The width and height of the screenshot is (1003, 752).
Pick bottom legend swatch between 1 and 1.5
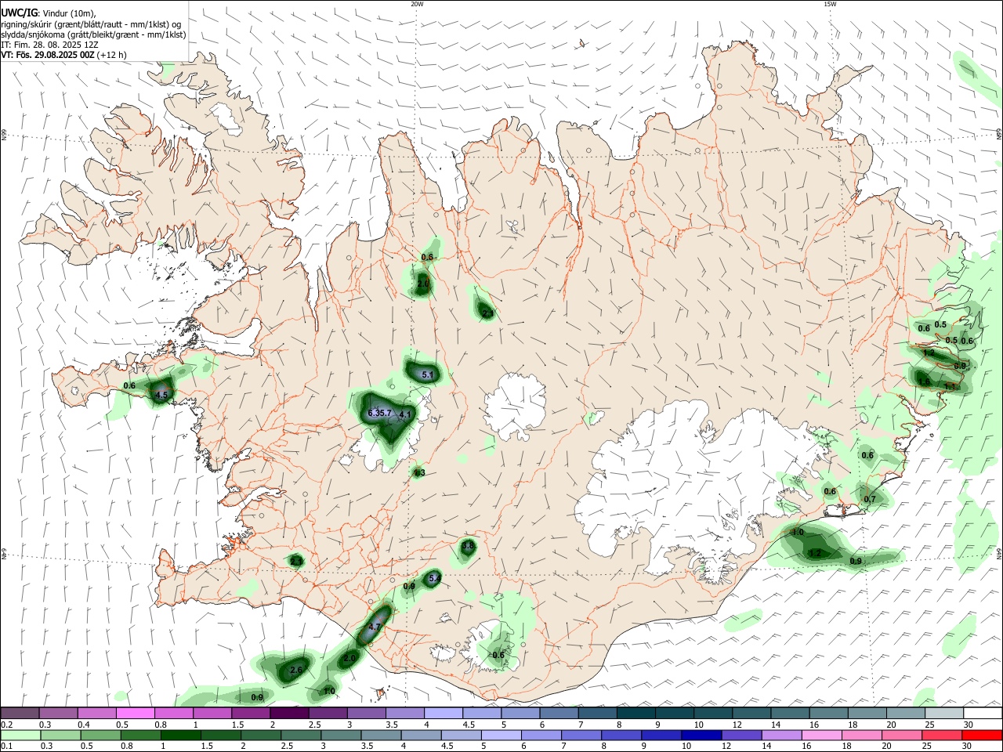182,735
